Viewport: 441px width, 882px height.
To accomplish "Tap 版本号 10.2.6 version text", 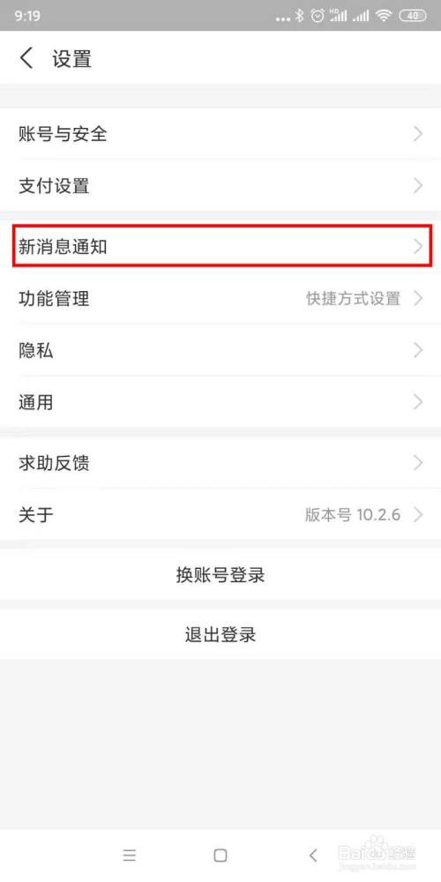I will pos(353,515).
